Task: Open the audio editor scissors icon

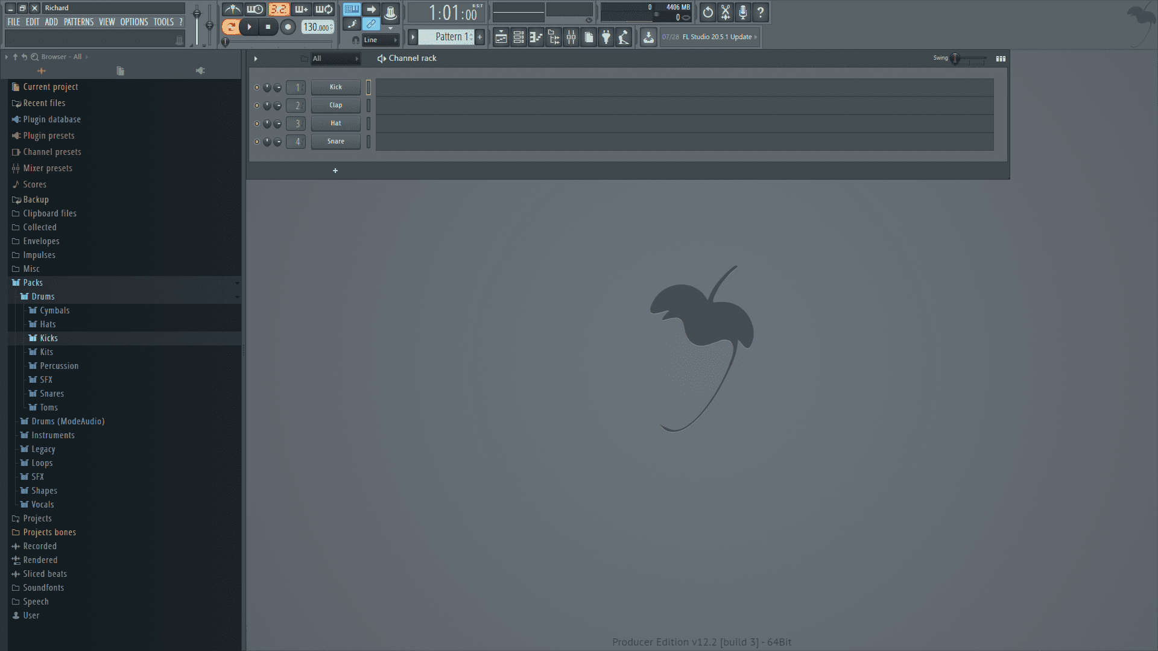Action: [x=726, y=12]
